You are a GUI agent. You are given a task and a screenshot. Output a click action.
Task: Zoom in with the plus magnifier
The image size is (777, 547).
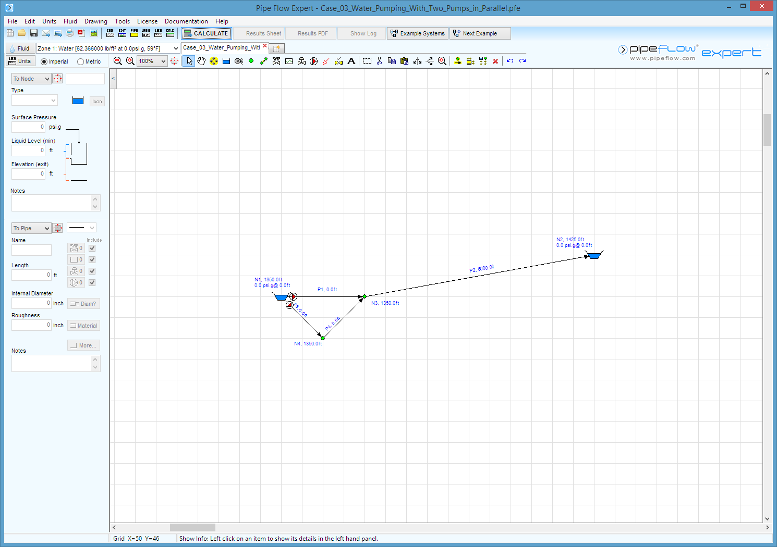[x=130, y=61]
